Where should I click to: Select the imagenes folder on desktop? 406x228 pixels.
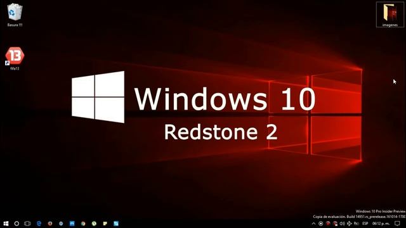390,15
